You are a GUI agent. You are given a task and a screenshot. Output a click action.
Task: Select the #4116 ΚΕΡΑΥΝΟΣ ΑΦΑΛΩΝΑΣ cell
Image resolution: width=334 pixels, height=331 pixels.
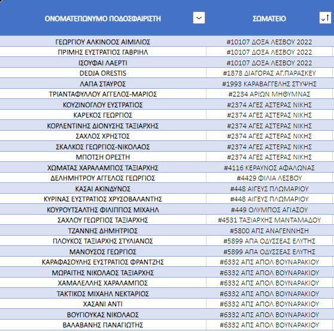point(269,168)
